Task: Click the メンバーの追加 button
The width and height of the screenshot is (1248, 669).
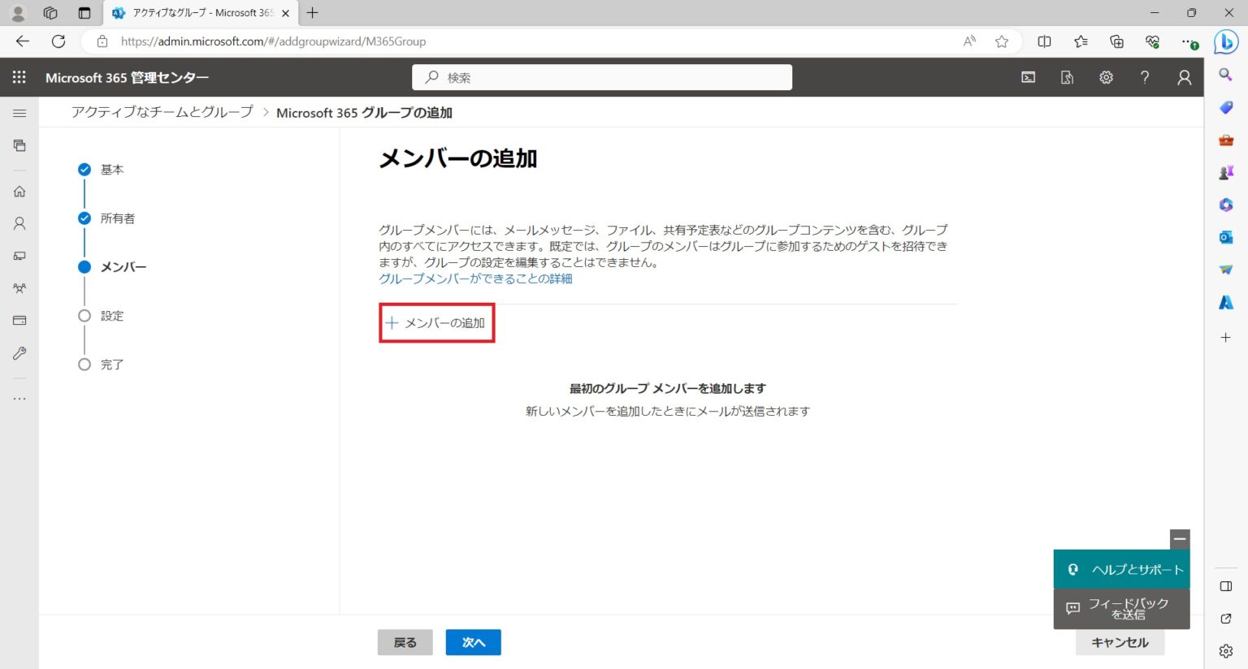Action: [x=436, y=323]
